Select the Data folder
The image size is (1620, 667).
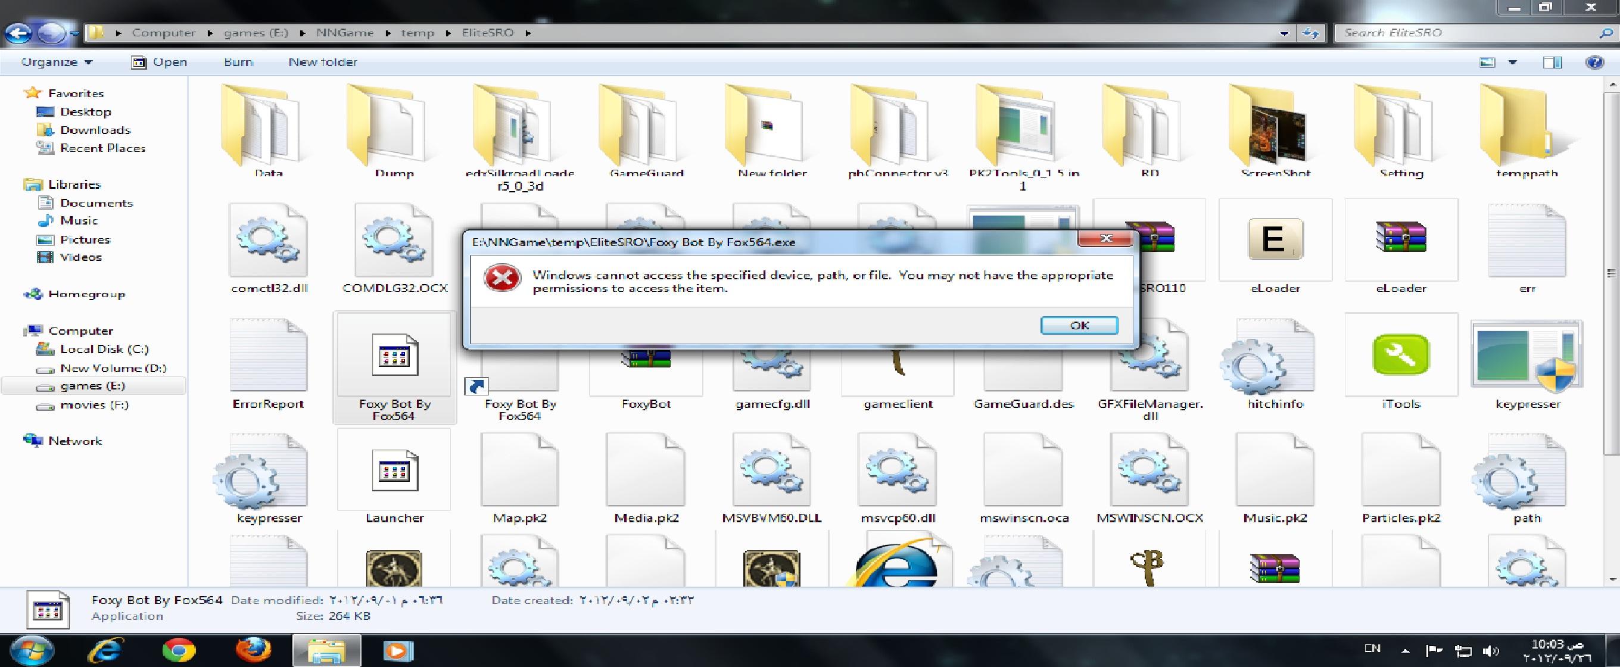point(269,132)
